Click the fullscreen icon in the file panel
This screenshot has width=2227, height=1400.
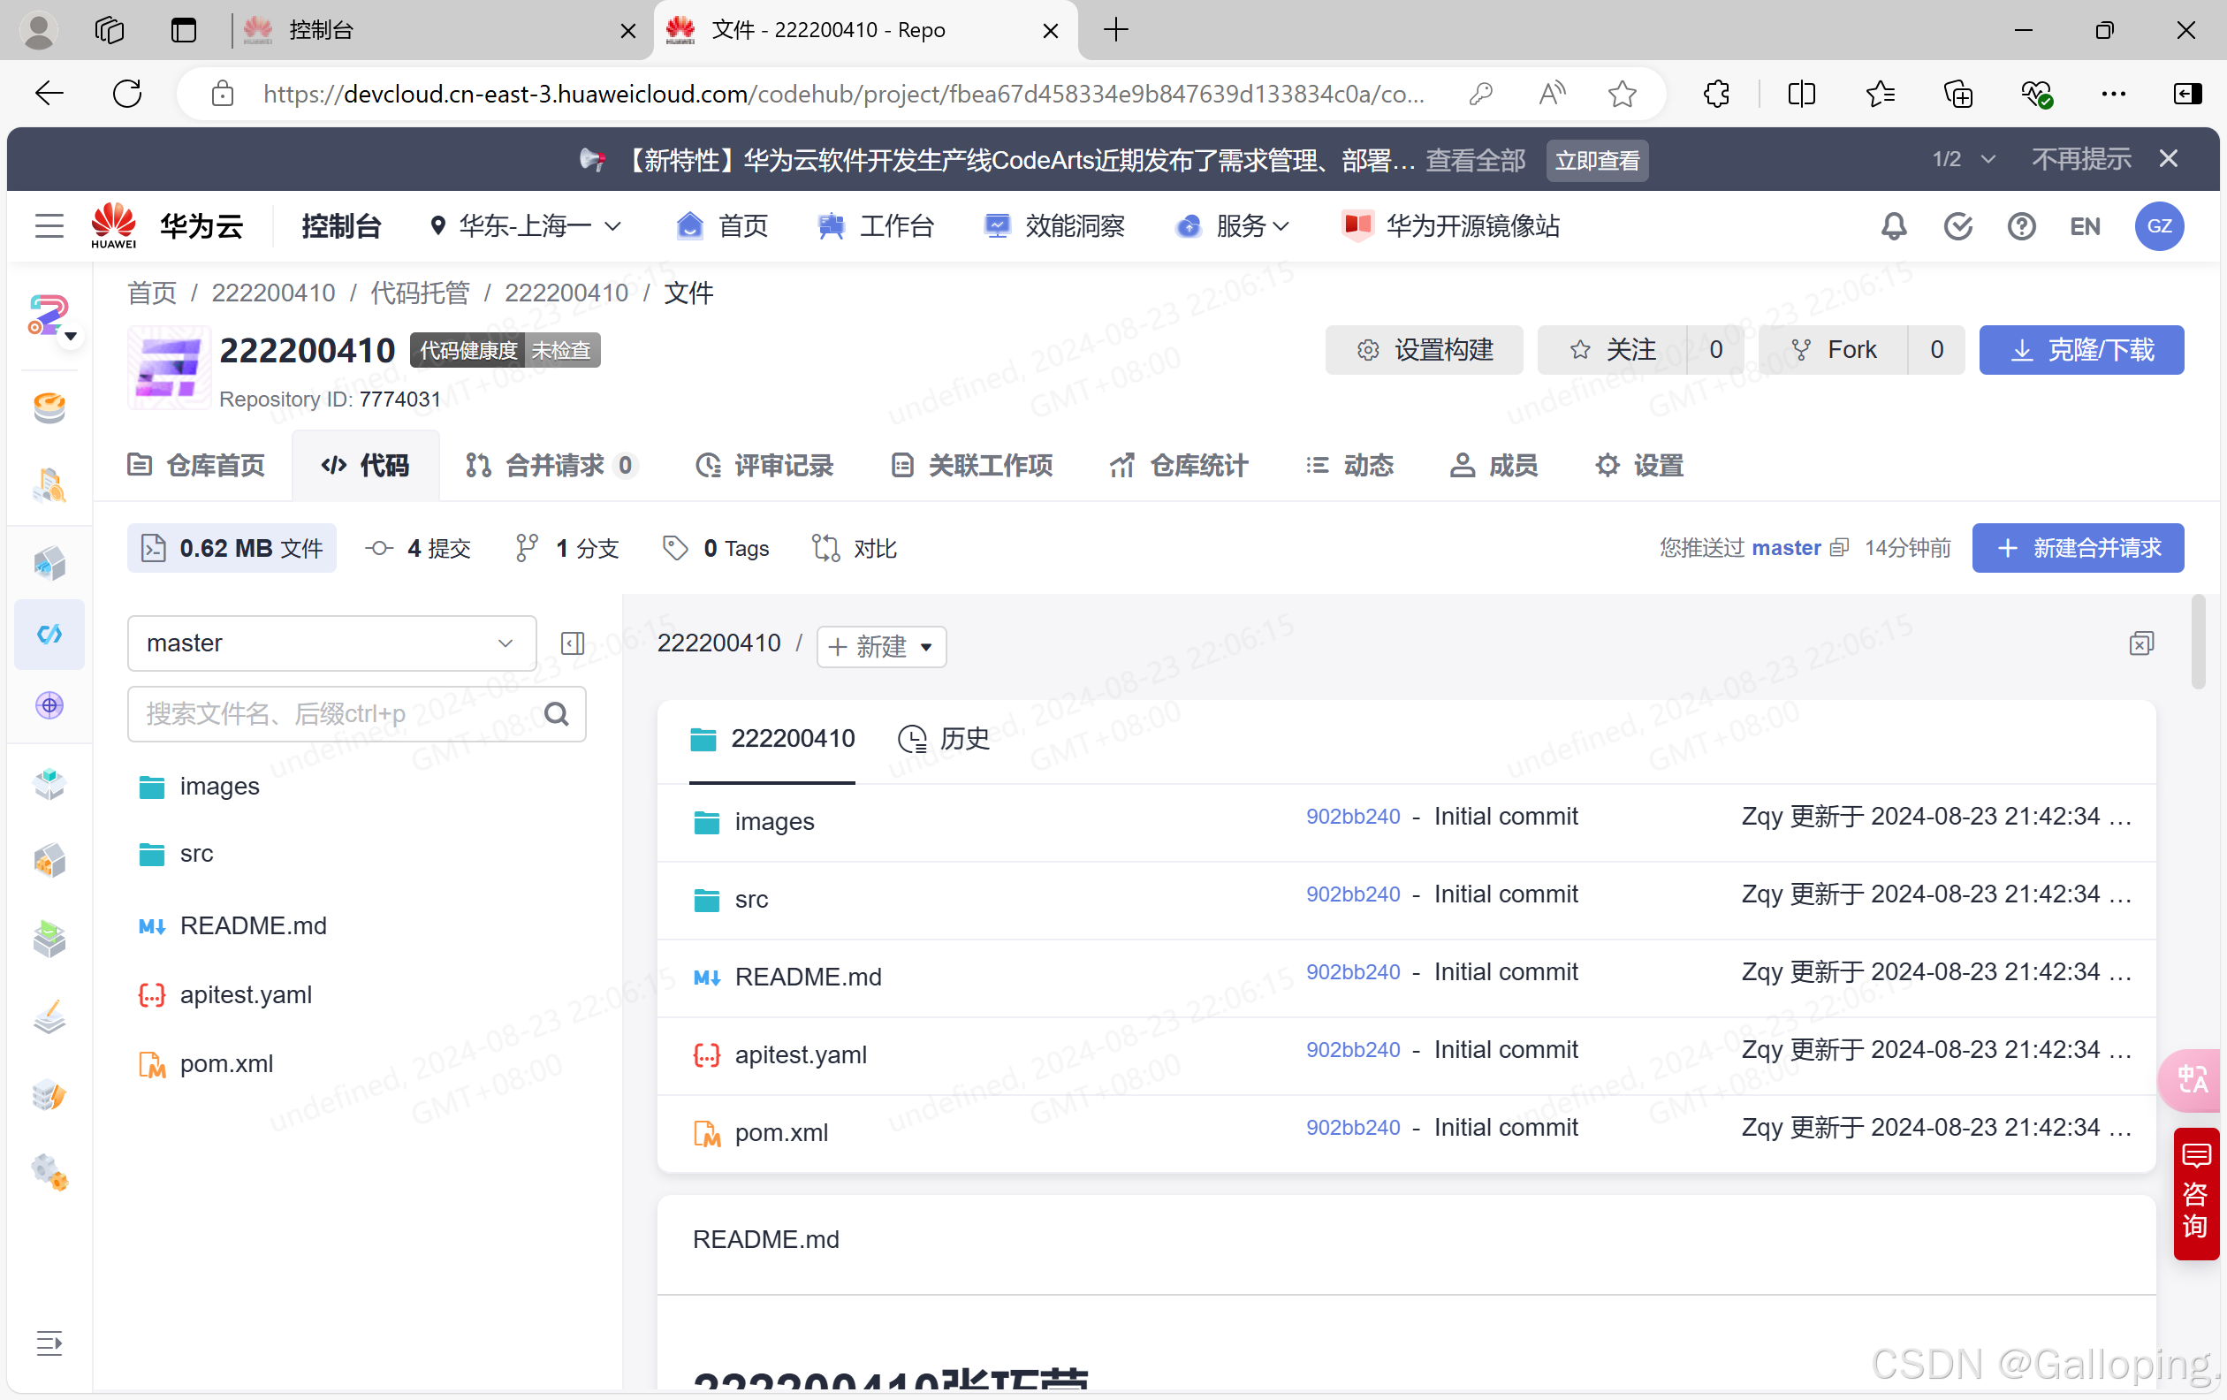(2141, 643)
